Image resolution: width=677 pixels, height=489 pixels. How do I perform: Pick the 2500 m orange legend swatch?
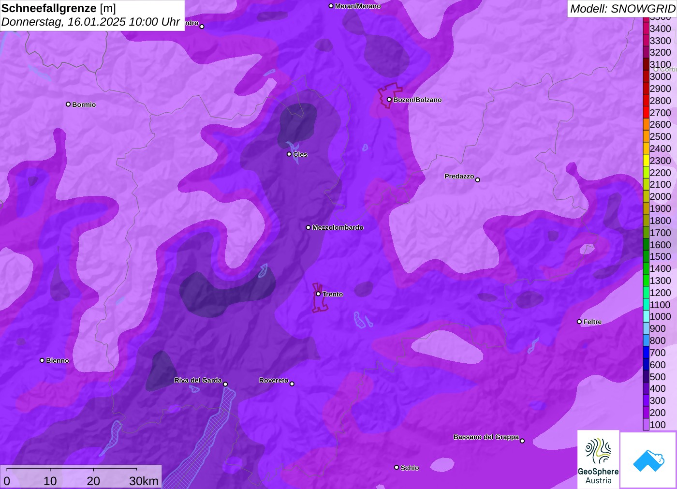point(646,136)
